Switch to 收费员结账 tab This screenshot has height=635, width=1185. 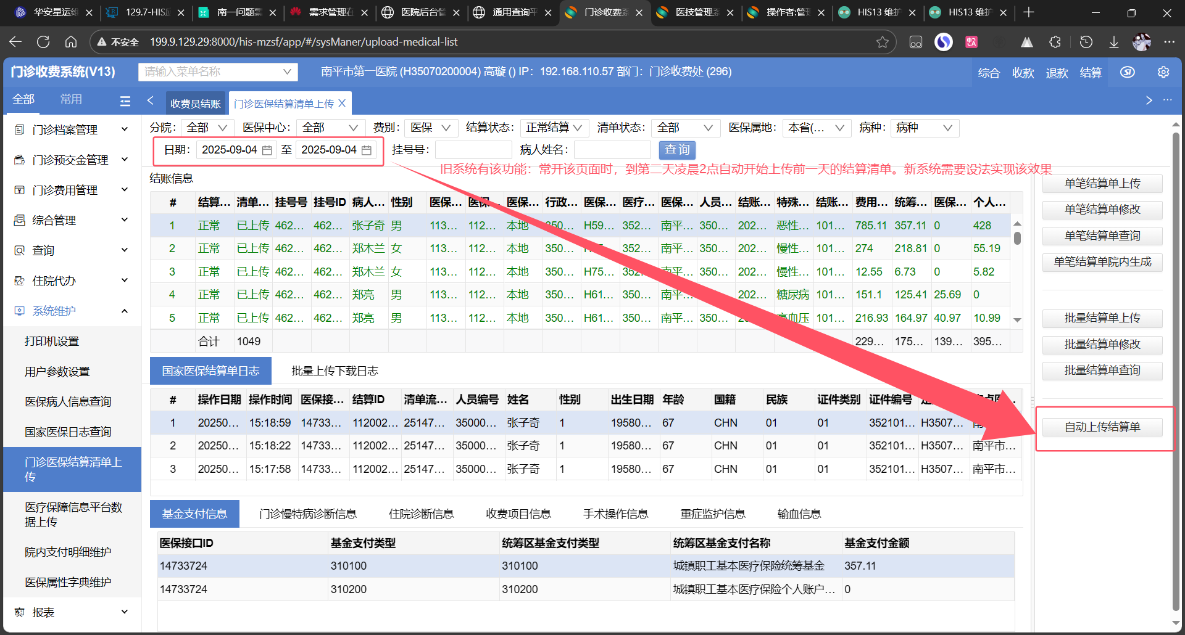point(196,104)
